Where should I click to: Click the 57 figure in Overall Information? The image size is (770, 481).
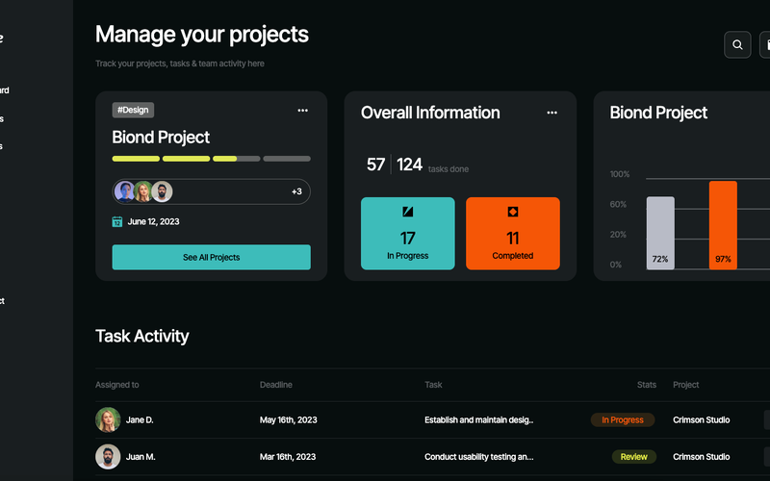[375, 165]
